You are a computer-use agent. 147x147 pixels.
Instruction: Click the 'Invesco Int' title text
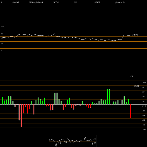[120, 2]
